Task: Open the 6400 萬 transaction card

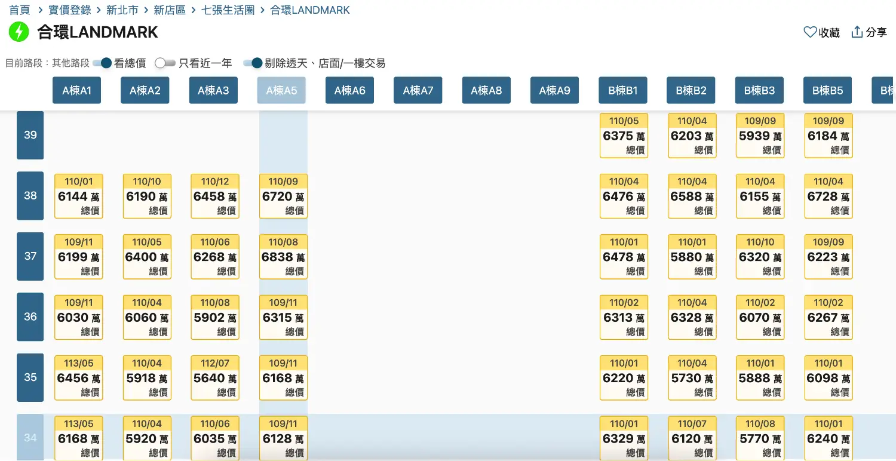Action: click(147, 257)
